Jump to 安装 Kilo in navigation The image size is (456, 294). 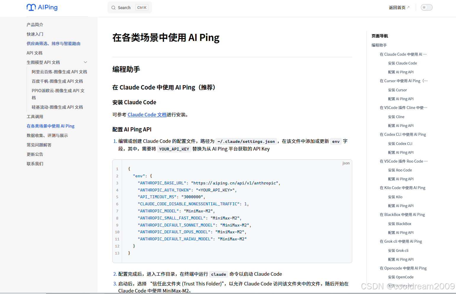click(x=395, y=197)
